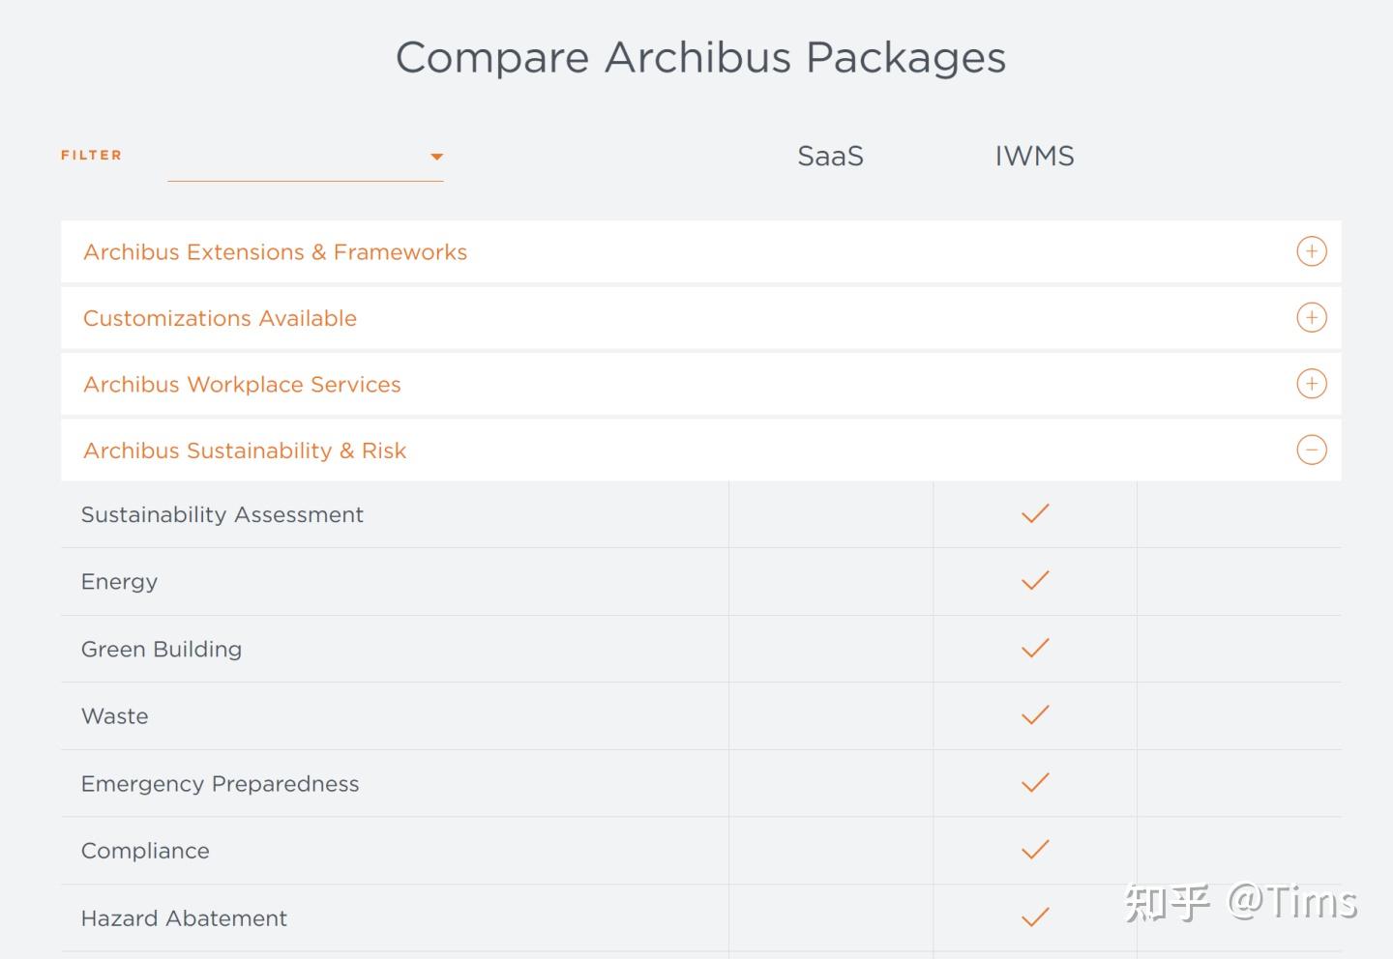Screen dimensions: 1393x959
Task: Expand the Archibus Extensions & Frameworks section
Action: (1311, 251)
